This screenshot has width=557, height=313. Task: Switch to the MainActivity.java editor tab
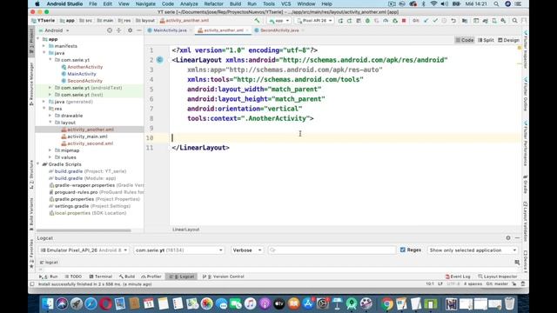170,30
